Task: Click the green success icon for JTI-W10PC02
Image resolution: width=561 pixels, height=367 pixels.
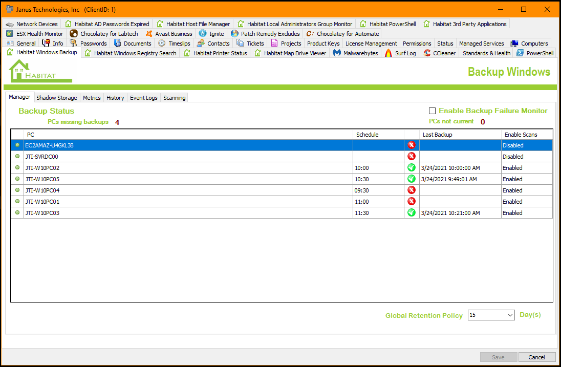Action: [411, 168]
